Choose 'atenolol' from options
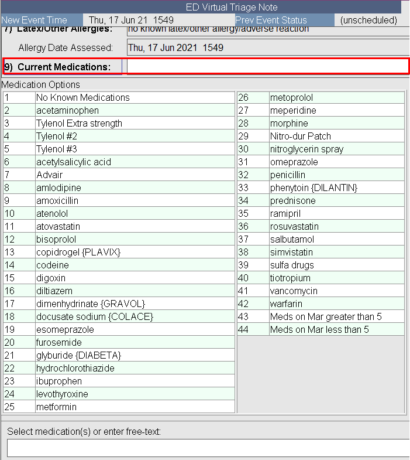Viewport: 410px width, 460px height. 119,213
